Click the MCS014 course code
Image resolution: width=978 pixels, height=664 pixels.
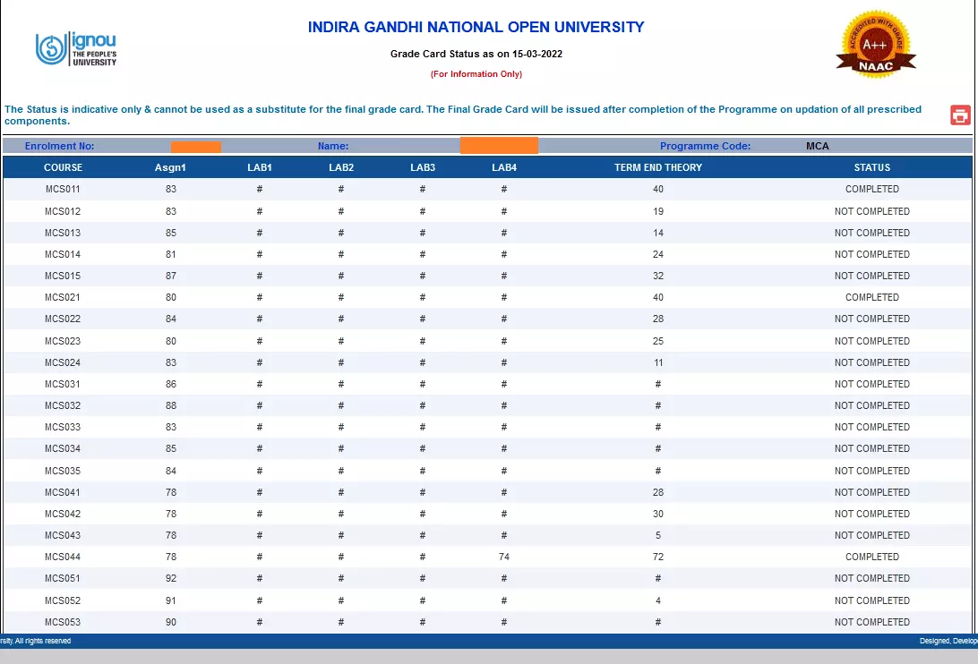(63, 254)
